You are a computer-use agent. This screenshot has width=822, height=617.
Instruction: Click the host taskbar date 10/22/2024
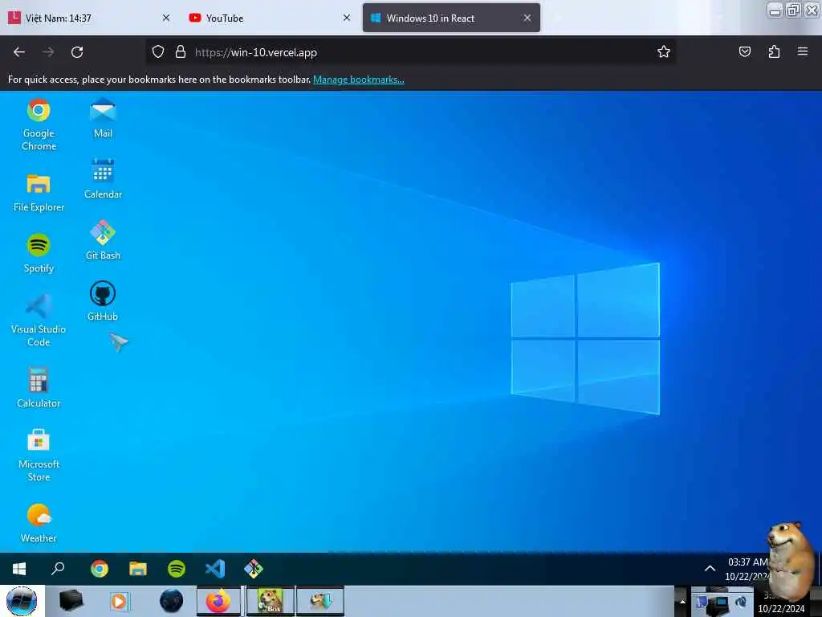[781, 609]
